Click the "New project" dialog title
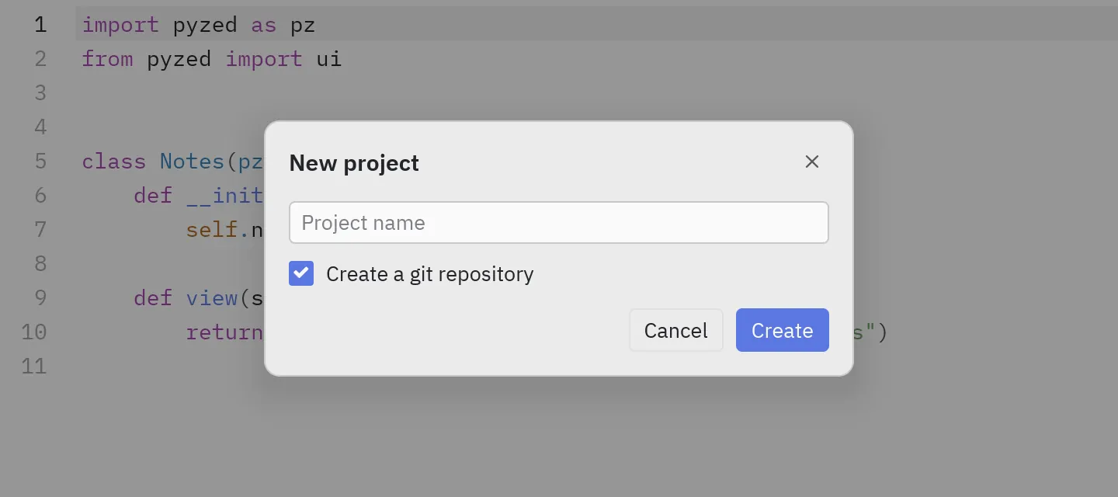The width and height of the screenshot is (1118, 497). click(354, 163)
